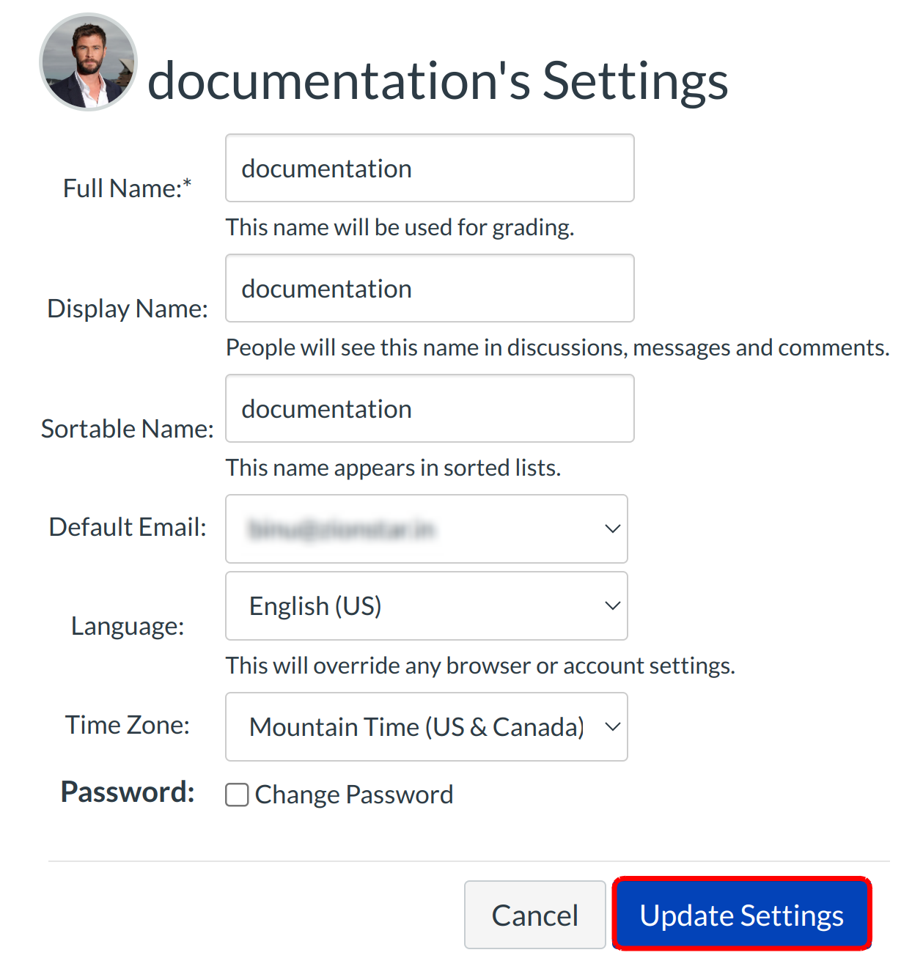Click the "Change Password" checkbox label text
912x969 pixels.
click(x=353, y=795)
